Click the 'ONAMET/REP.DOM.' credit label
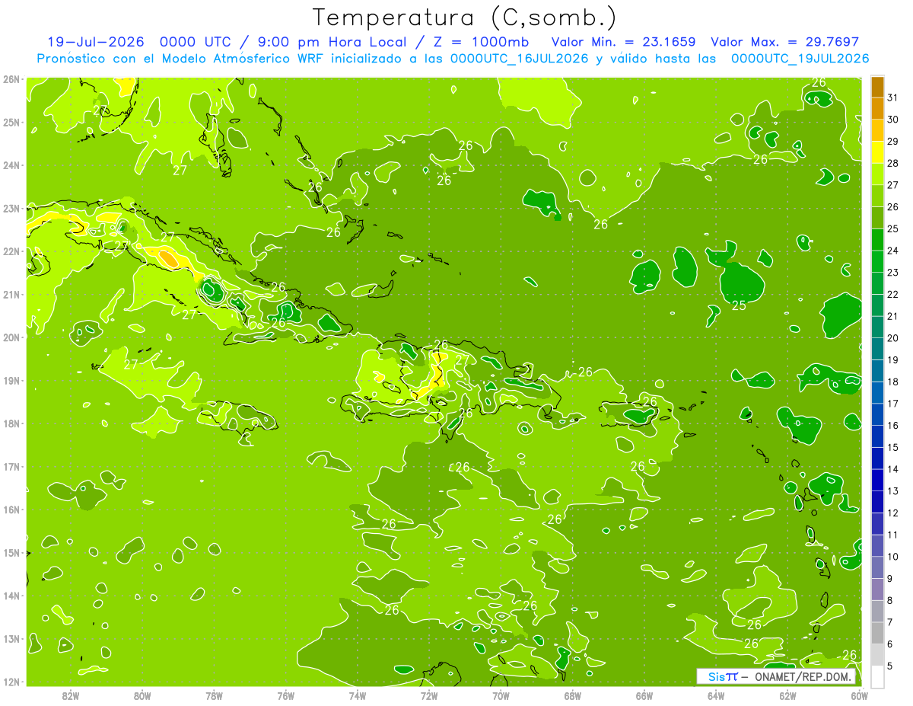 (803, 676)
